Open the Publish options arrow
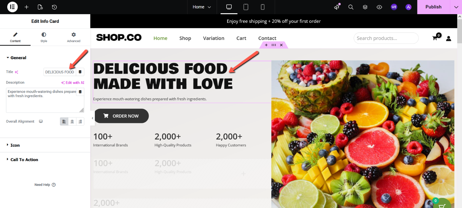462x208 pixels. 456,7
